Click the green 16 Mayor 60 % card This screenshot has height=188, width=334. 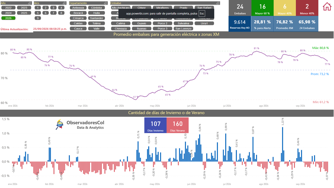(x=262, y=8)
